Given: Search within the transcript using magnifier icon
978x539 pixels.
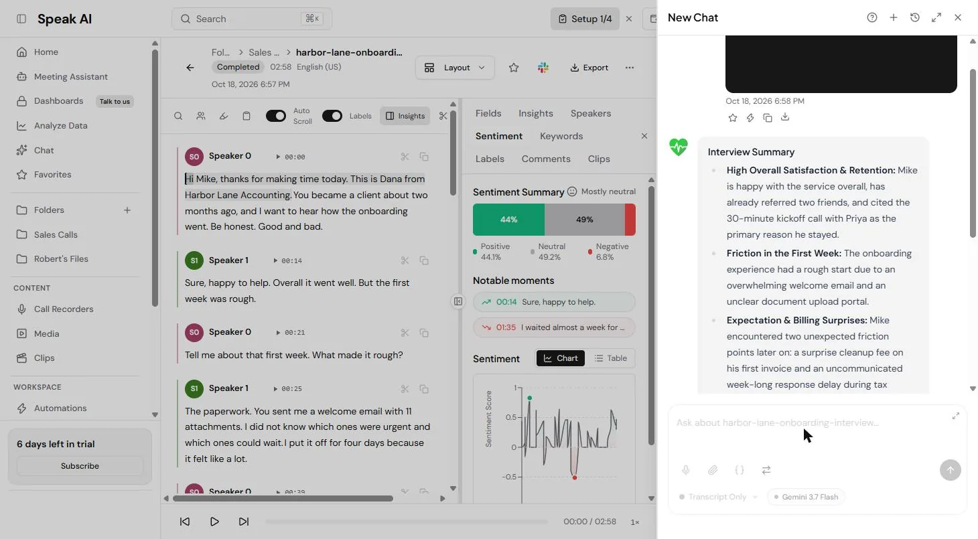Looking at the screenshot, I should click(x=178, y=116).
